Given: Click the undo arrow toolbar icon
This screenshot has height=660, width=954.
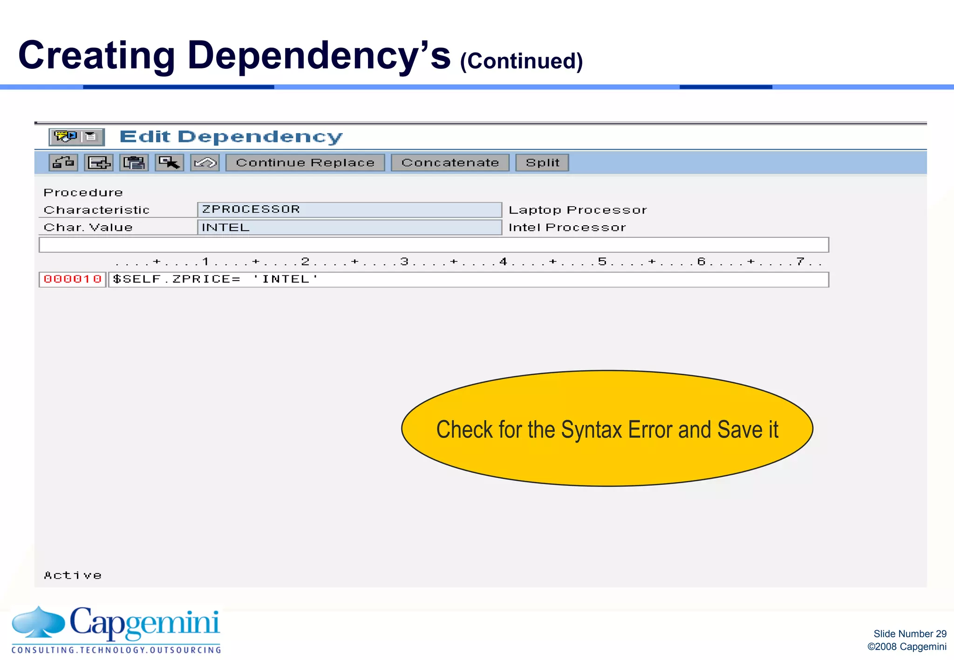Looking at the screenshot, I should point(205,163).
